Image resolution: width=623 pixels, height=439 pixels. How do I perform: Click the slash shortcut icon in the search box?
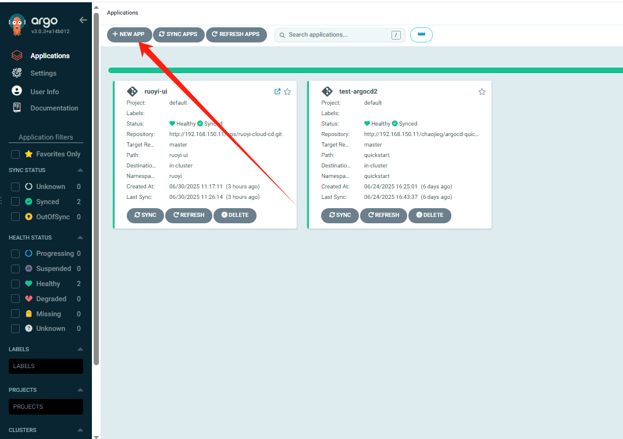[x=396, y=35]
